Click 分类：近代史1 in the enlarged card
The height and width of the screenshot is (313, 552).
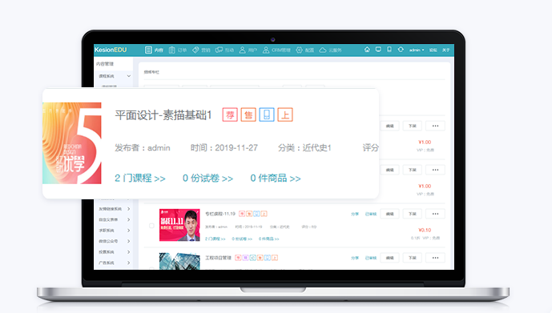(304, 148)
